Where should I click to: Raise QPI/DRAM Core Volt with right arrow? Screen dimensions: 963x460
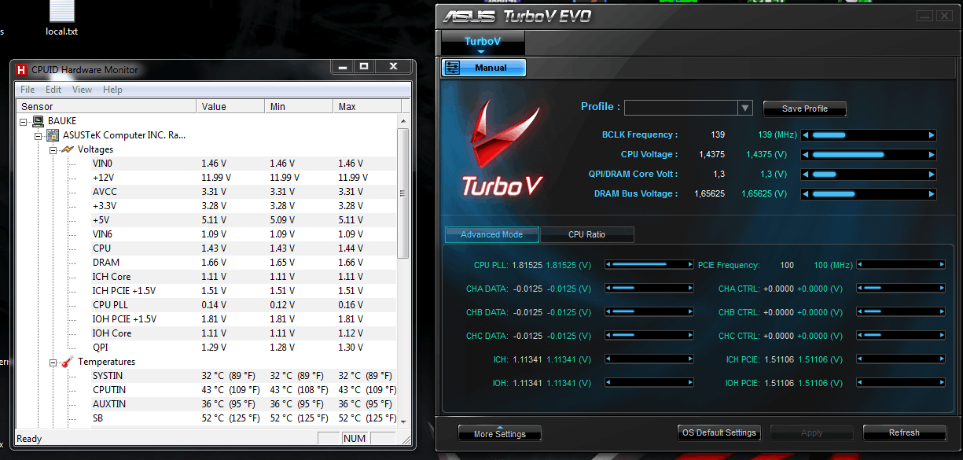[932, 175]
